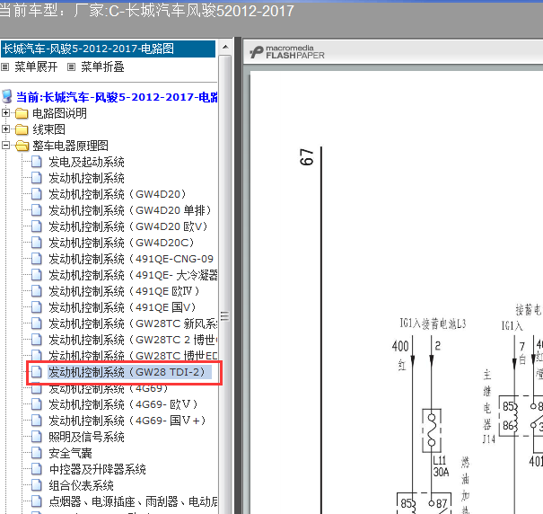Viewport: 543px width, 514px height.
Task: Click the L11 30A fuse label in diagram
Action: [x=441, y=466]
